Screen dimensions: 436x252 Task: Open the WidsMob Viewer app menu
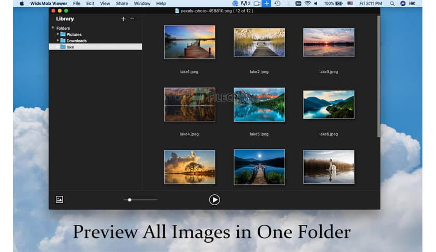(x=49, y=3)
